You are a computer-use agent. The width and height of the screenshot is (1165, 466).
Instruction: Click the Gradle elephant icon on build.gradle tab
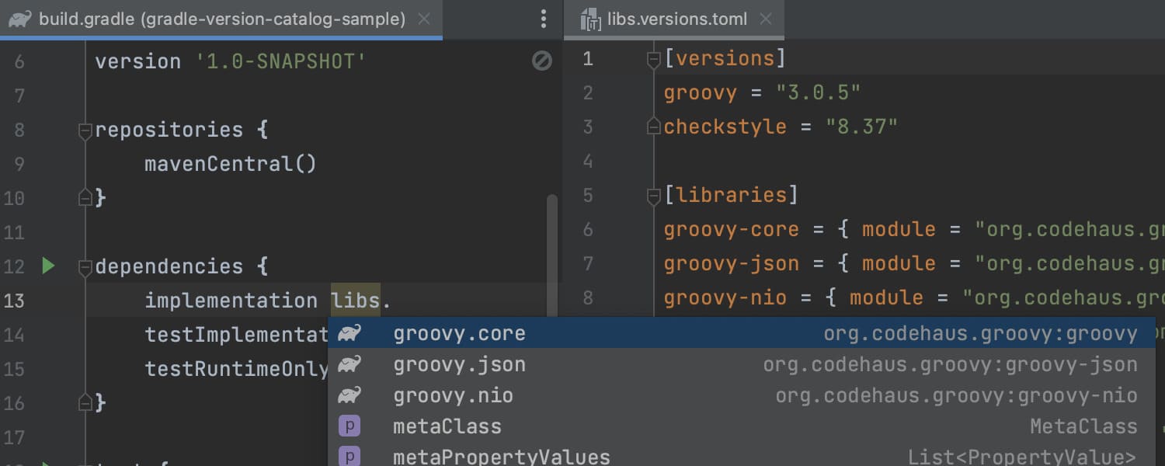coord(20,19)
